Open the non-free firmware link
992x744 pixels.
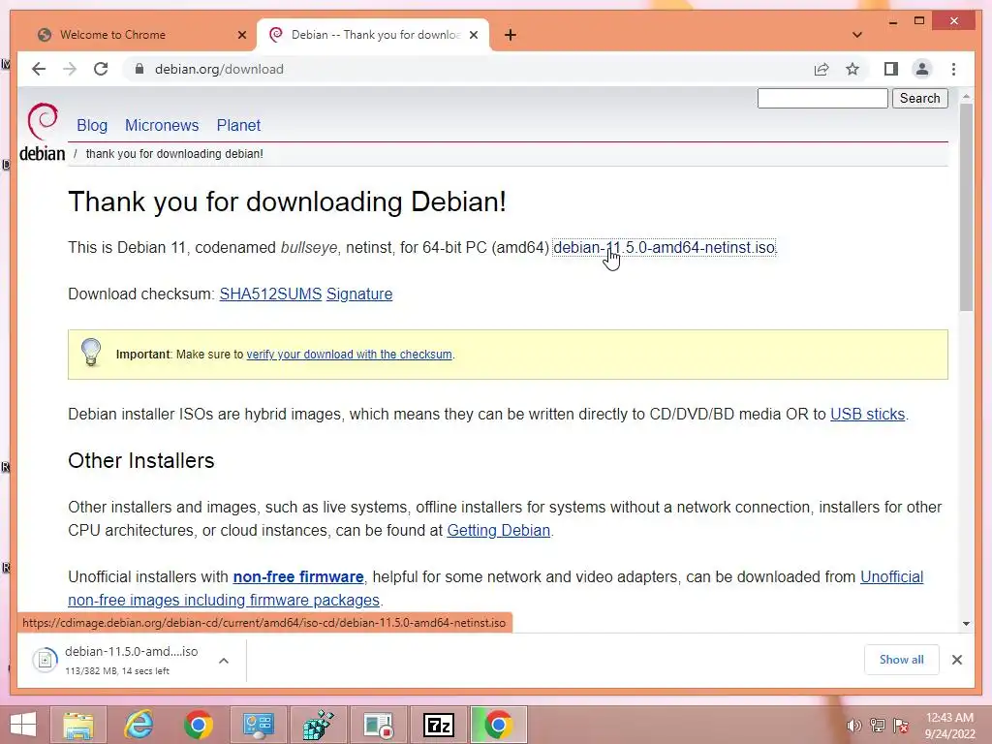click(298, 577)
